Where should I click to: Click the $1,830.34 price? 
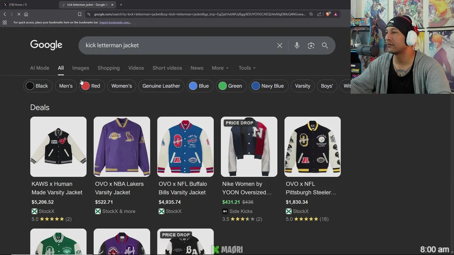coord(297,202)
